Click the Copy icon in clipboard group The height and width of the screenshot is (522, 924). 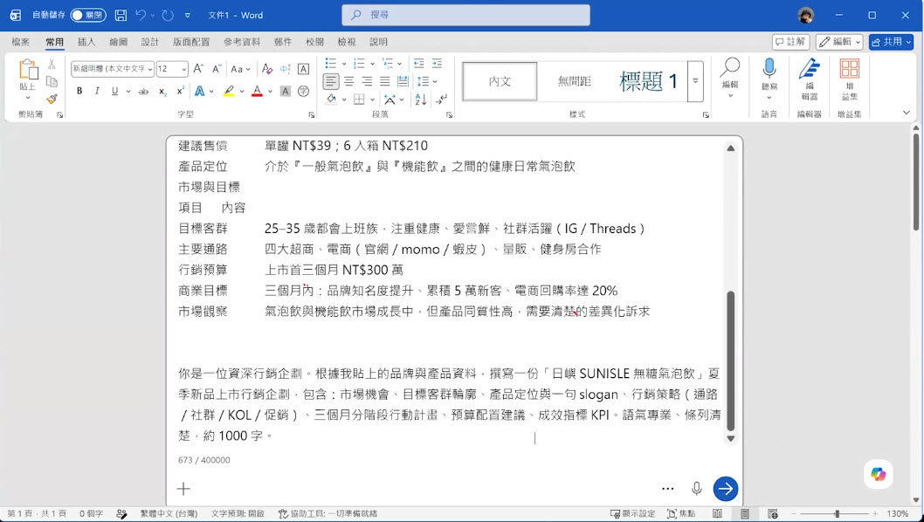pos(52,82)
